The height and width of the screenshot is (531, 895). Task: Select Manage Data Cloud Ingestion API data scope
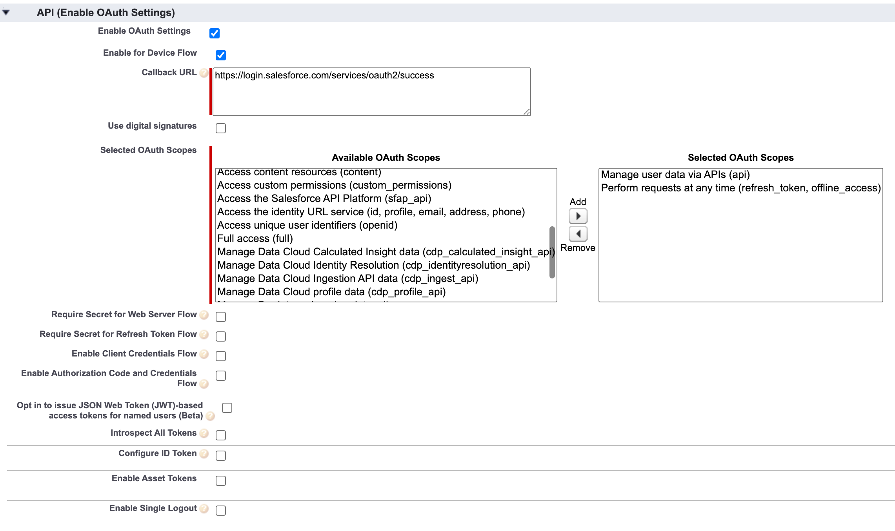pos(347,278)
